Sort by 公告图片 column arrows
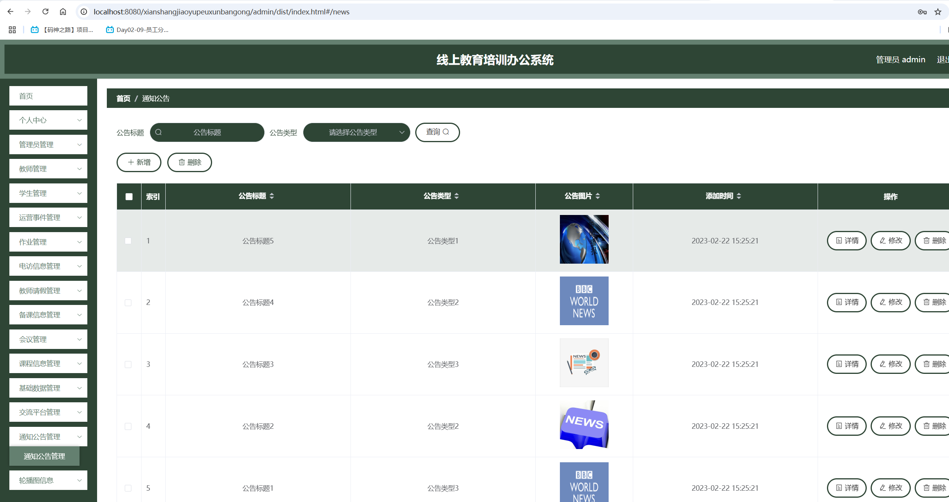 [598, 196]
